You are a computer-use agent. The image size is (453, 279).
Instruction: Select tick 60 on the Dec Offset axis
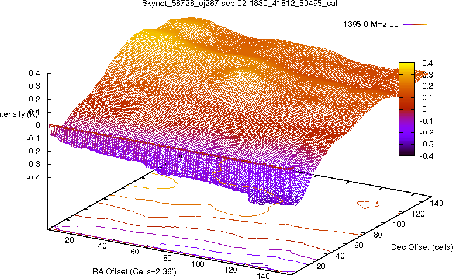click(358, 245)
